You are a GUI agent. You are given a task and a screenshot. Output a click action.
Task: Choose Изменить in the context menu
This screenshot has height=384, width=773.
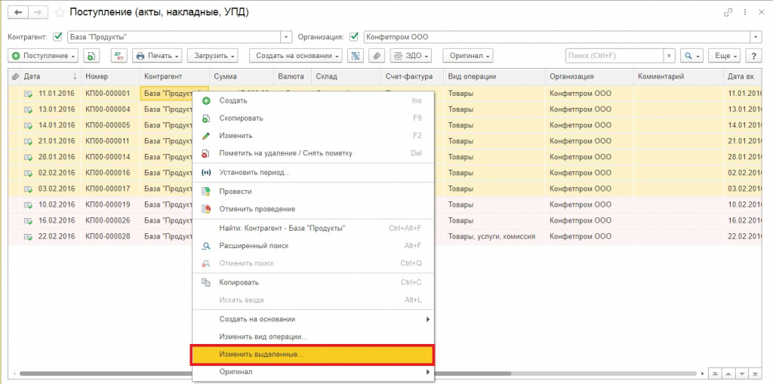pos(313,136)
